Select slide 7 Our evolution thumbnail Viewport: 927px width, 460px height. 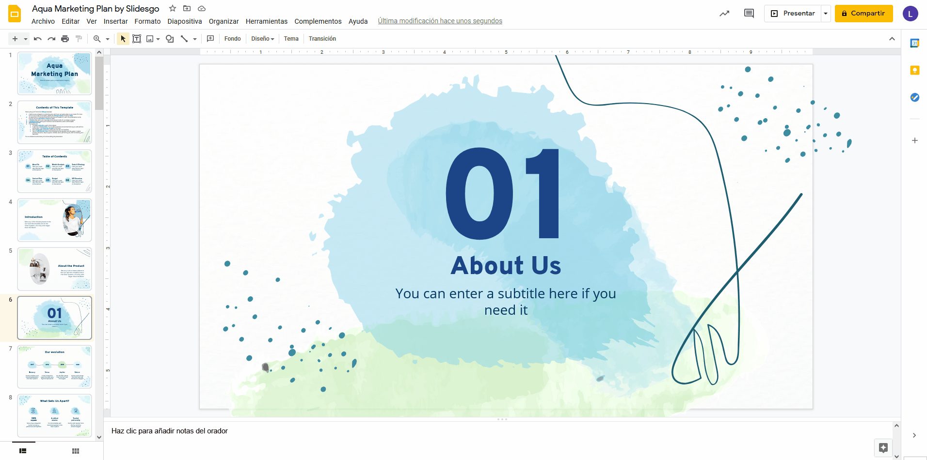pos(54,367)
